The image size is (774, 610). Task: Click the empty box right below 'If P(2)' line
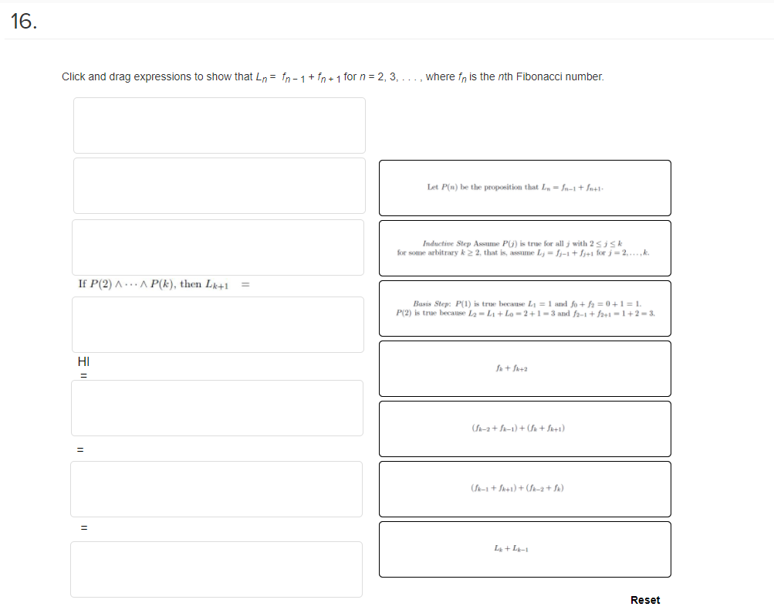click(x=218, y=324)
